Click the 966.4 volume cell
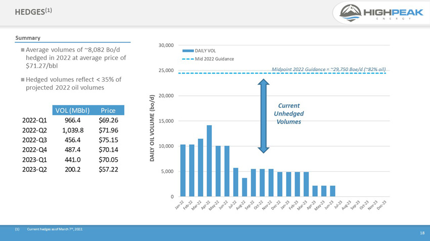 click(73, 120)
